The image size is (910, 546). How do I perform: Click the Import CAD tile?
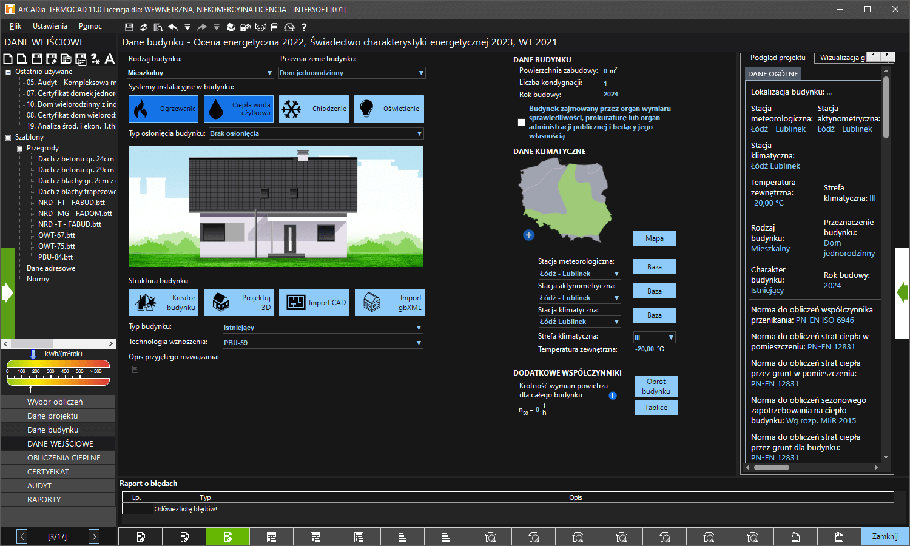(314, 302)
